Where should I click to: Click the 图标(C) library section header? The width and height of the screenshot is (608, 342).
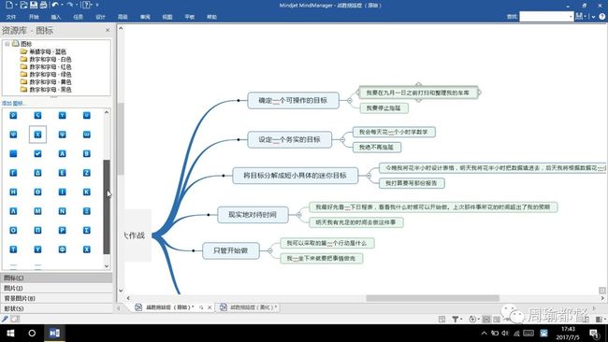[x=57, y=278]
